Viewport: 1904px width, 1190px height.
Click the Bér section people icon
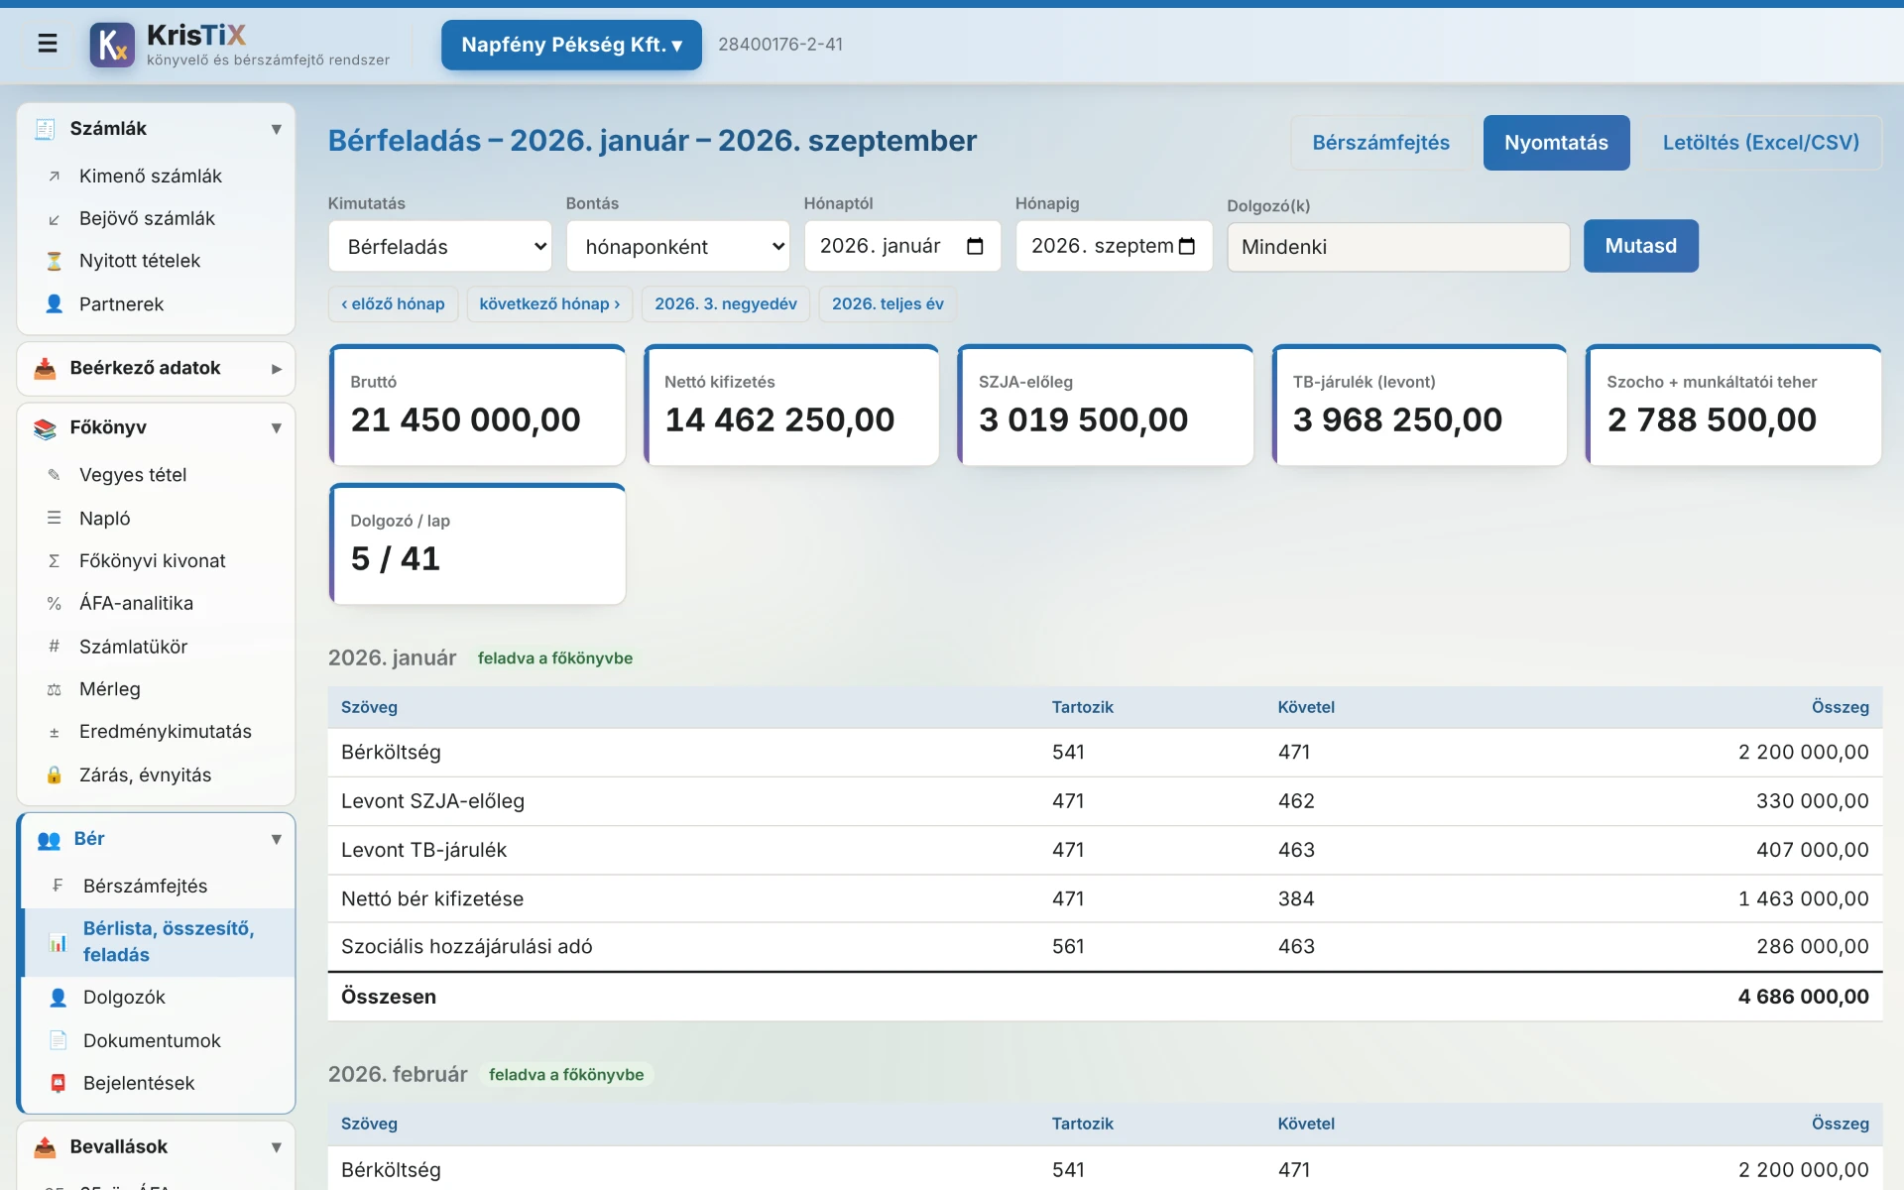point(49,840)
